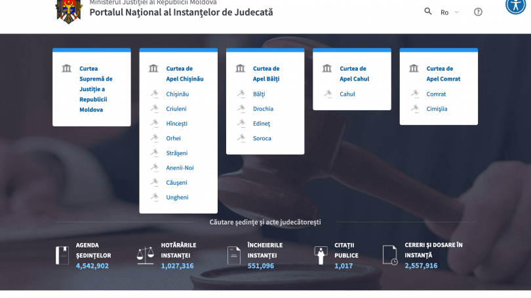Viewport: 531px width, 298px height.
Task: Open Citații publice section
Action: tap(346, 250)
